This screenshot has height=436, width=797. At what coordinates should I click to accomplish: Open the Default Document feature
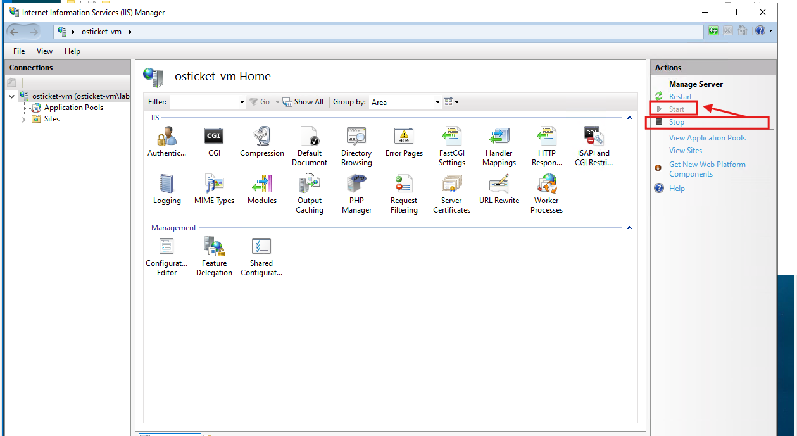tap(310, 146)
